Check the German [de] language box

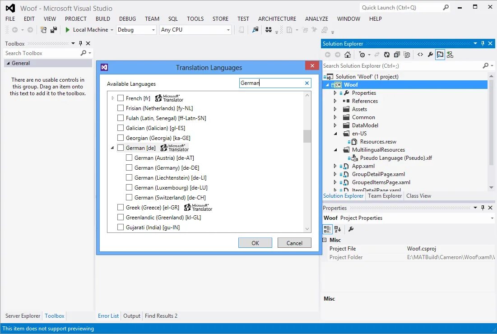pyautogui.click(x=121, y=147)
